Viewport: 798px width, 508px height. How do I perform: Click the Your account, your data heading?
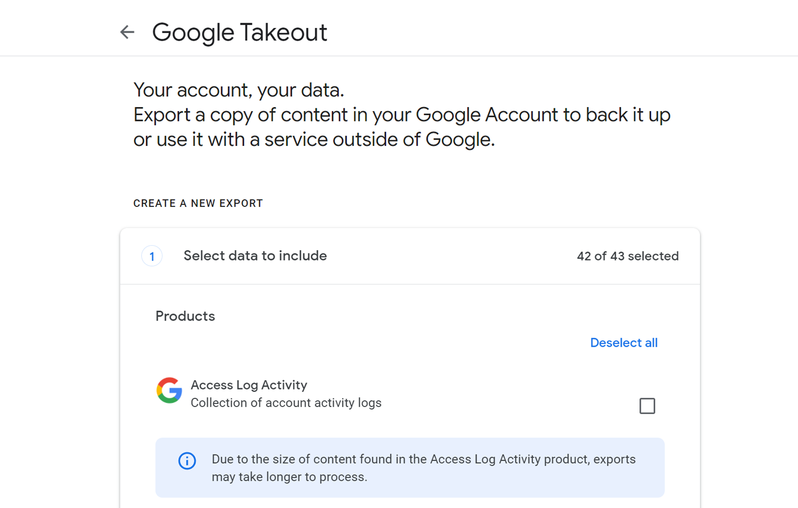pos(238,90)
